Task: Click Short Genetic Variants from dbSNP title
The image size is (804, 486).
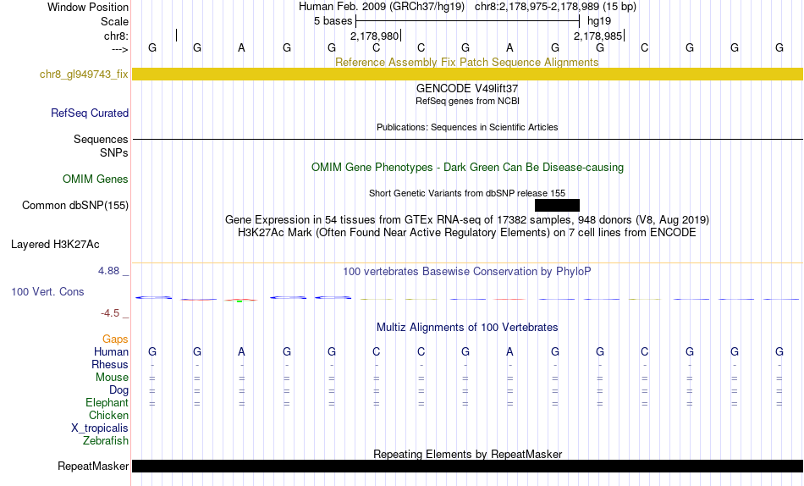Action: pyautogui.click(x=467, y=193)
